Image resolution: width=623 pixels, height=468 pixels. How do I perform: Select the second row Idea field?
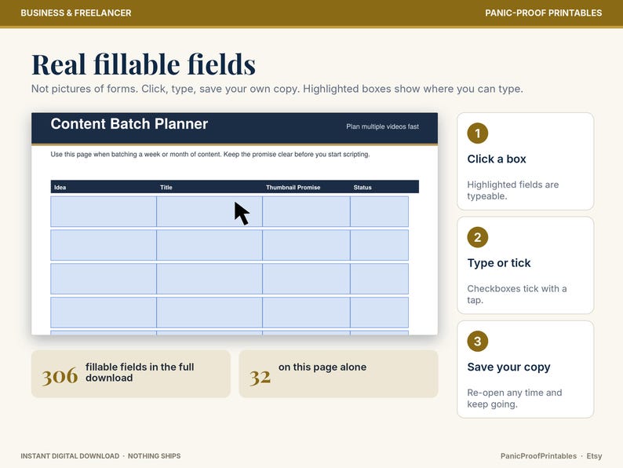click(x=104, y=245)
